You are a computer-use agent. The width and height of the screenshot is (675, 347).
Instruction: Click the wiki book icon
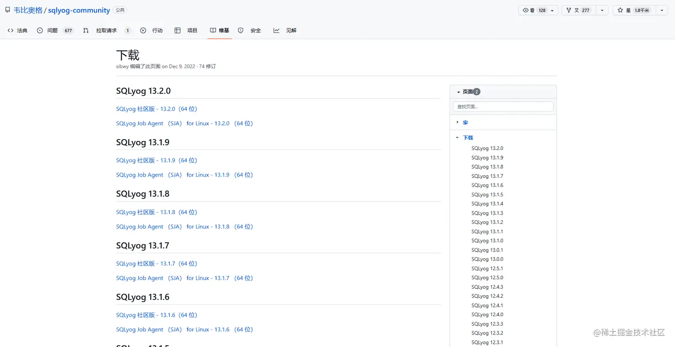click(213, 30)
